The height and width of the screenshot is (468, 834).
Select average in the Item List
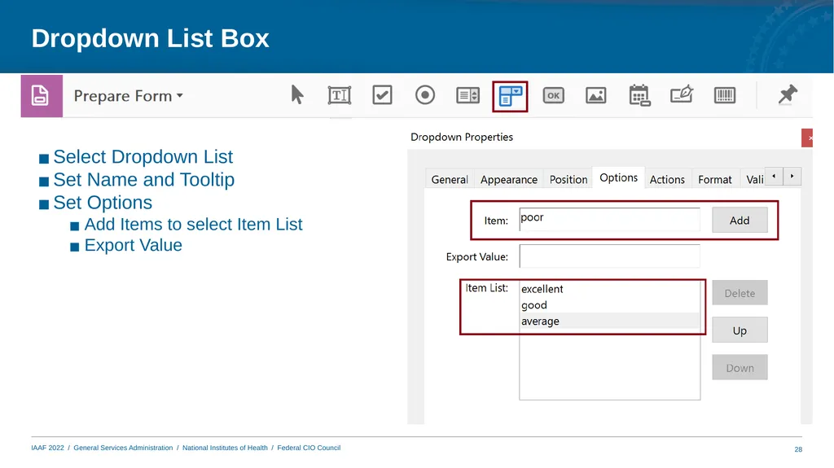[x=609, y=321]
